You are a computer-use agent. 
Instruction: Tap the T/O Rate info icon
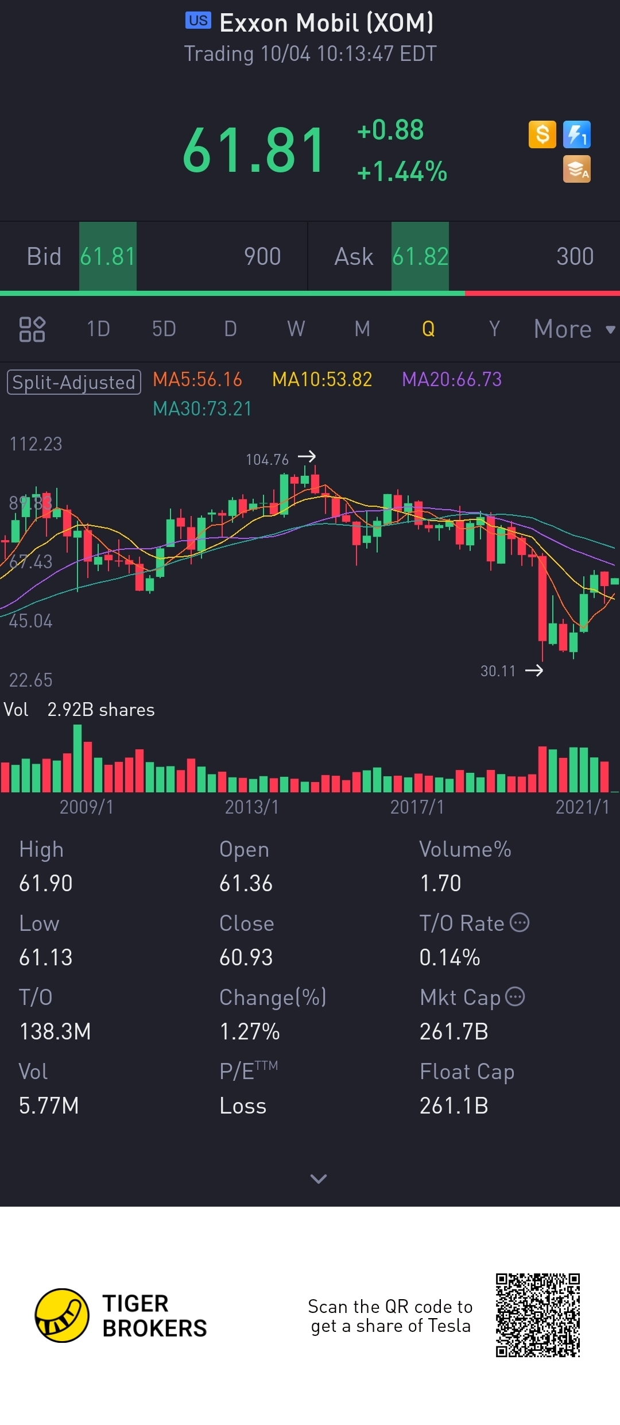click(x=520, y=922)
